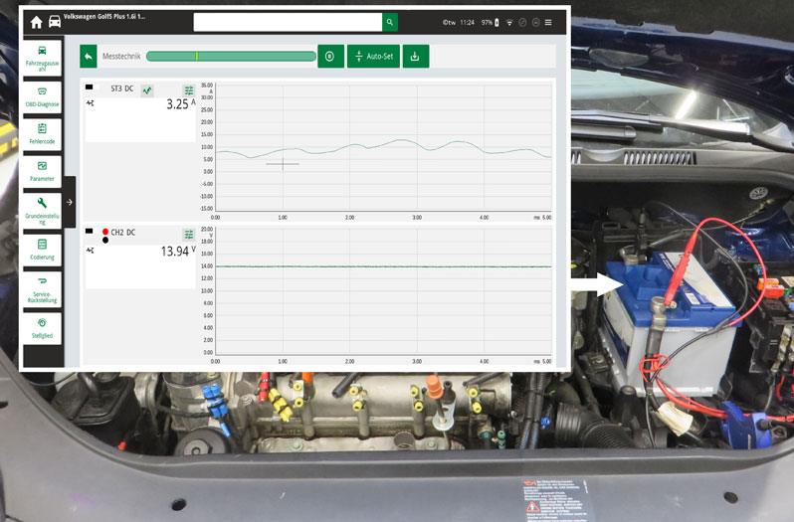The width and height of the screenshot is (794, 522).
Task: Toggle the ST3 waveform display icon
Action: 147,90
